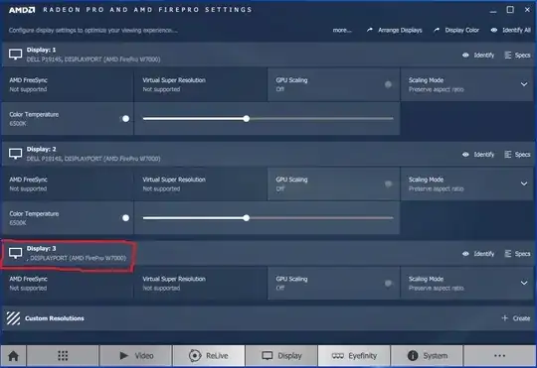
Task: Click the AMD logo
Action: coord(22,10)
